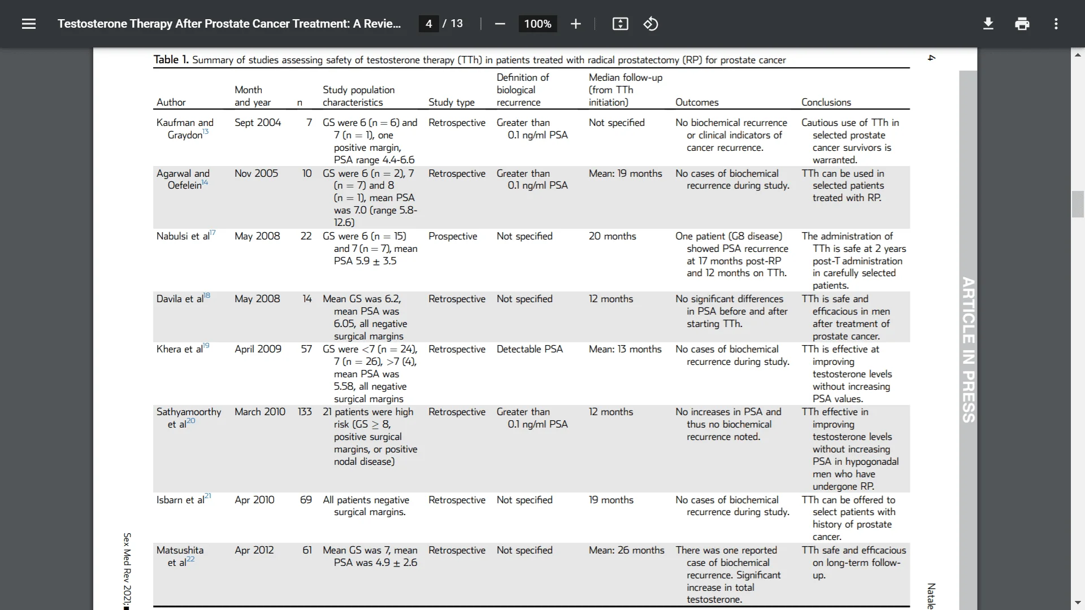Viewport: 1085px width, 610px height.
Task: Click the 'April 2009' date cell
Action: [258, 349]
